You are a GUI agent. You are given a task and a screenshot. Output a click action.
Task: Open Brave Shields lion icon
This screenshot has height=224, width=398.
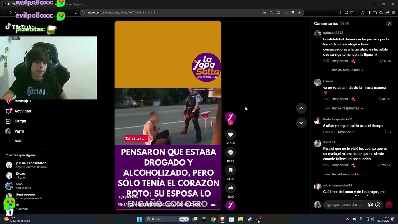click(x=293, y=12)
